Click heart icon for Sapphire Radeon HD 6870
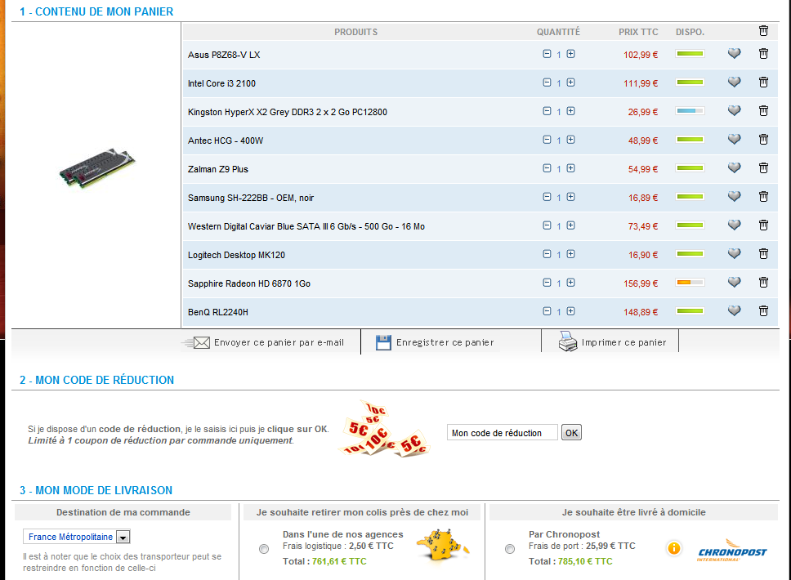The image size is (791, 580). (x=734, y=283)
